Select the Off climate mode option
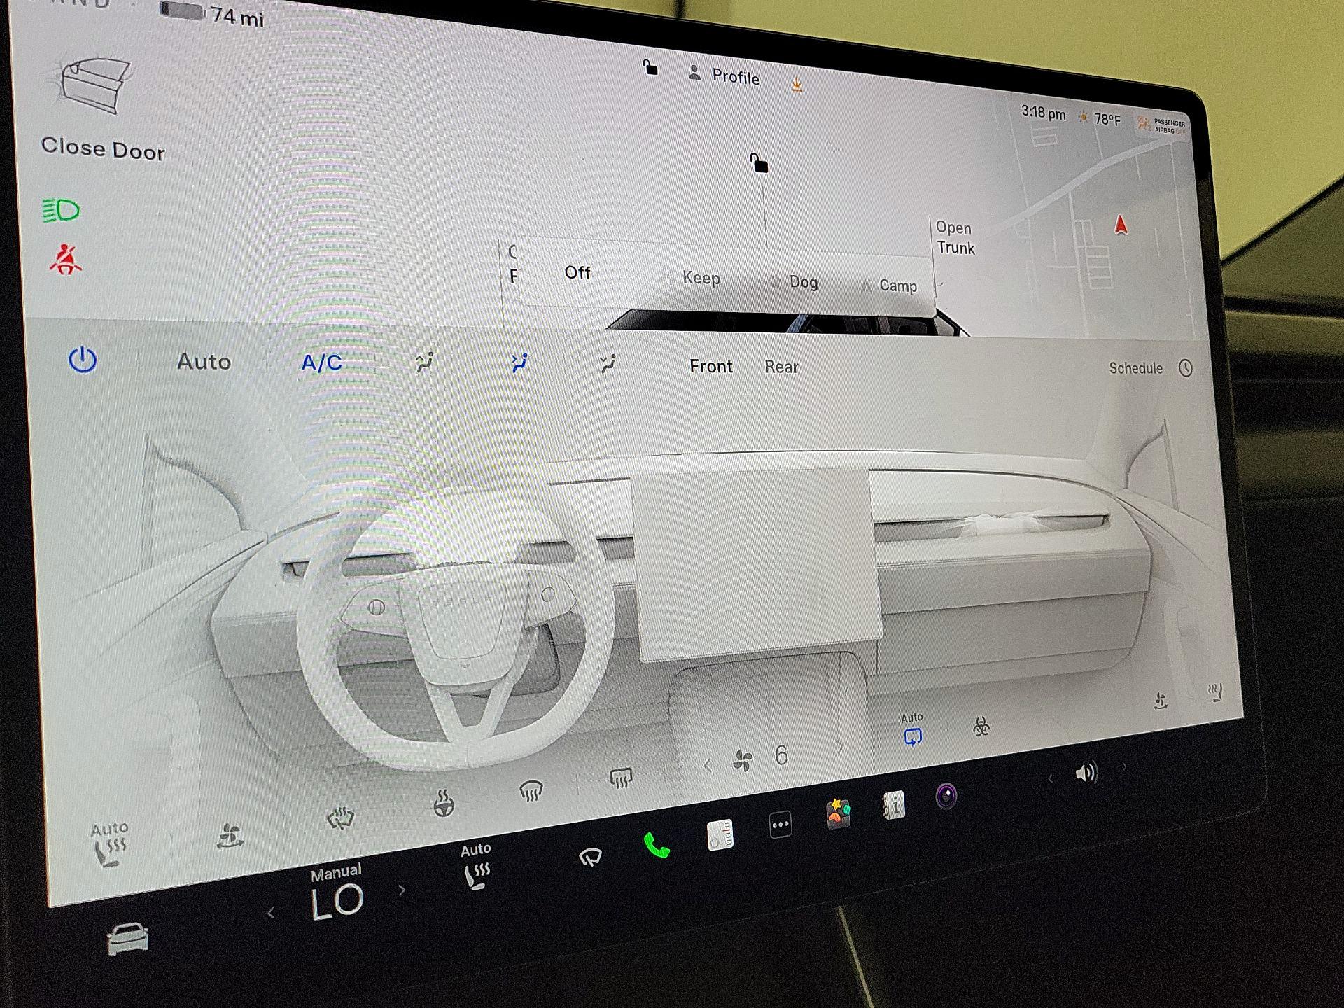The height and width of the screenshot is (1008, 1344). click(577, 272)
